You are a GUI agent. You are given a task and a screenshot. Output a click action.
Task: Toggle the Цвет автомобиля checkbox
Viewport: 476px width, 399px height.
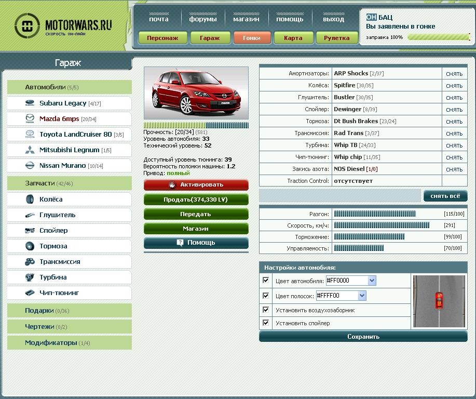point(266,280)
